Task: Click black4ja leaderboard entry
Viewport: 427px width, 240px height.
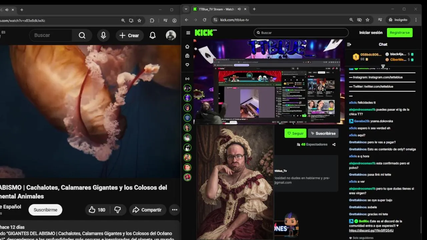Action: [x=399, y=54]
